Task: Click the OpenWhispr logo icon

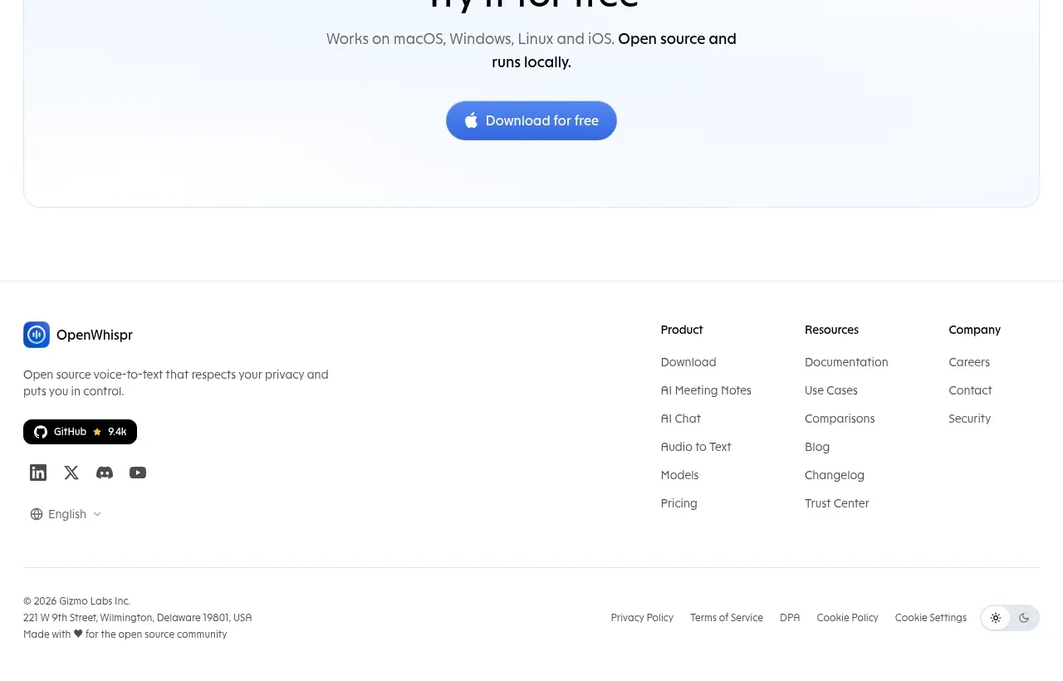Action: 37,335
